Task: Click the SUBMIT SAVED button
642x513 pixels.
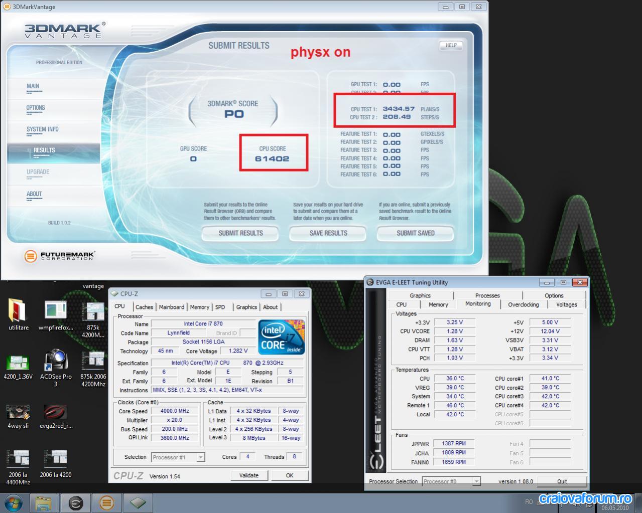Action: pyautogui.click(x=416, y=233)
